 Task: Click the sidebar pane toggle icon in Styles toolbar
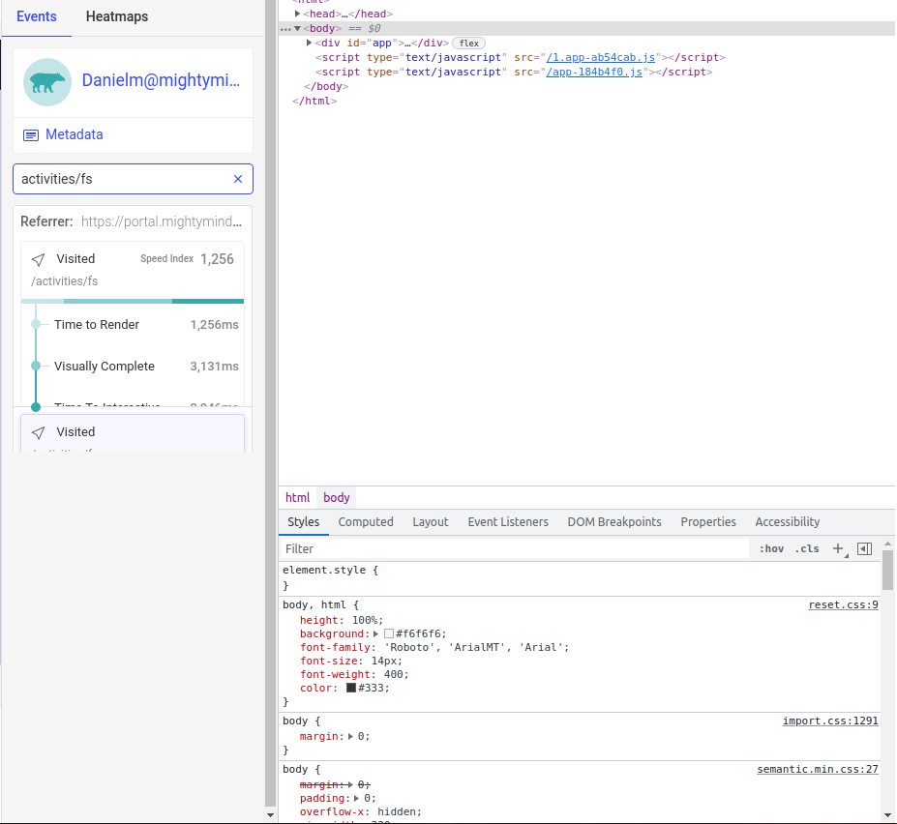click(864, 548)
